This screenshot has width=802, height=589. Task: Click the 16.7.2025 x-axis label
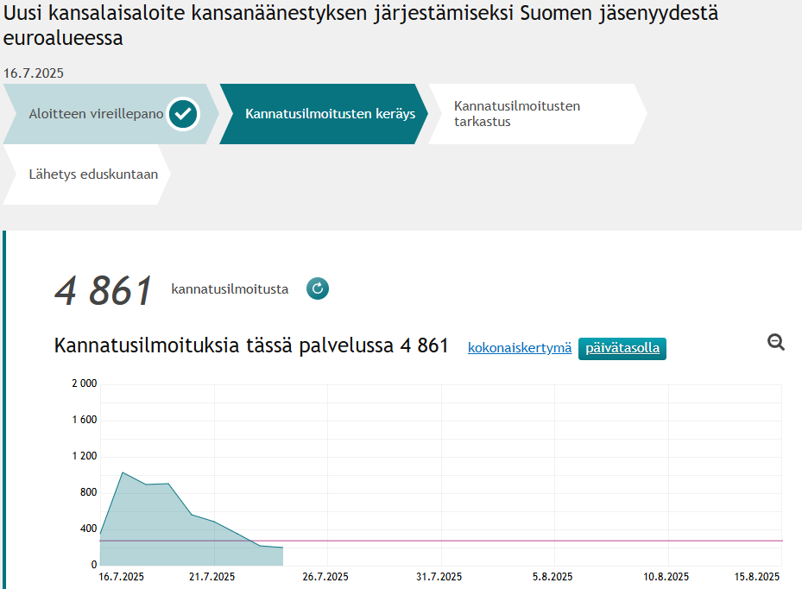click(x=121, y=577)
